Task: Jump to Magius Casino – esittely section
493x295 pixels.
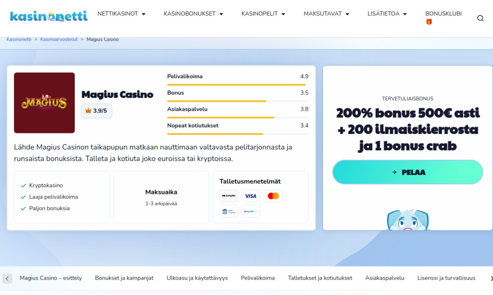Action: 51,278
